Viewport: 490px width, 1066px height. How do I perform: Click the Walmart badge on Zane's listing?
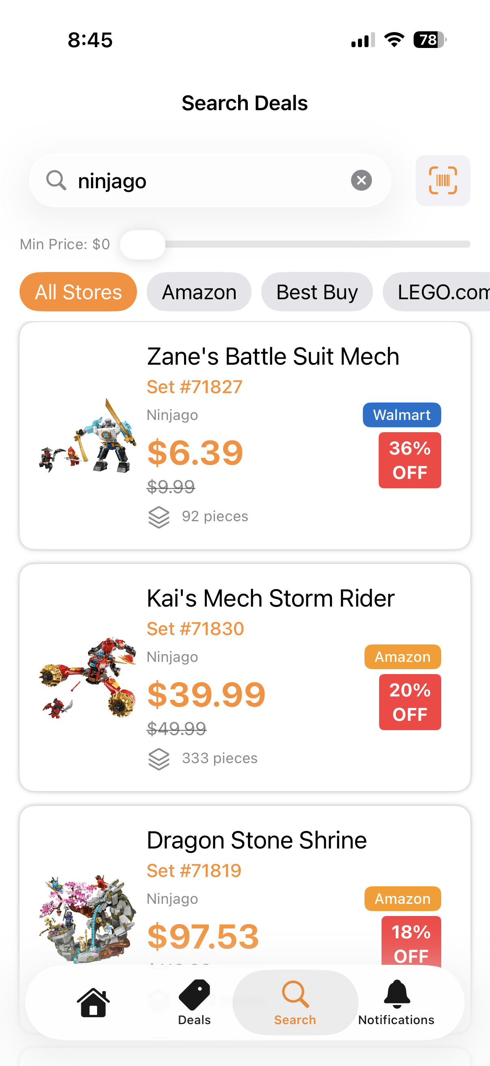click(x=401, y=415)
